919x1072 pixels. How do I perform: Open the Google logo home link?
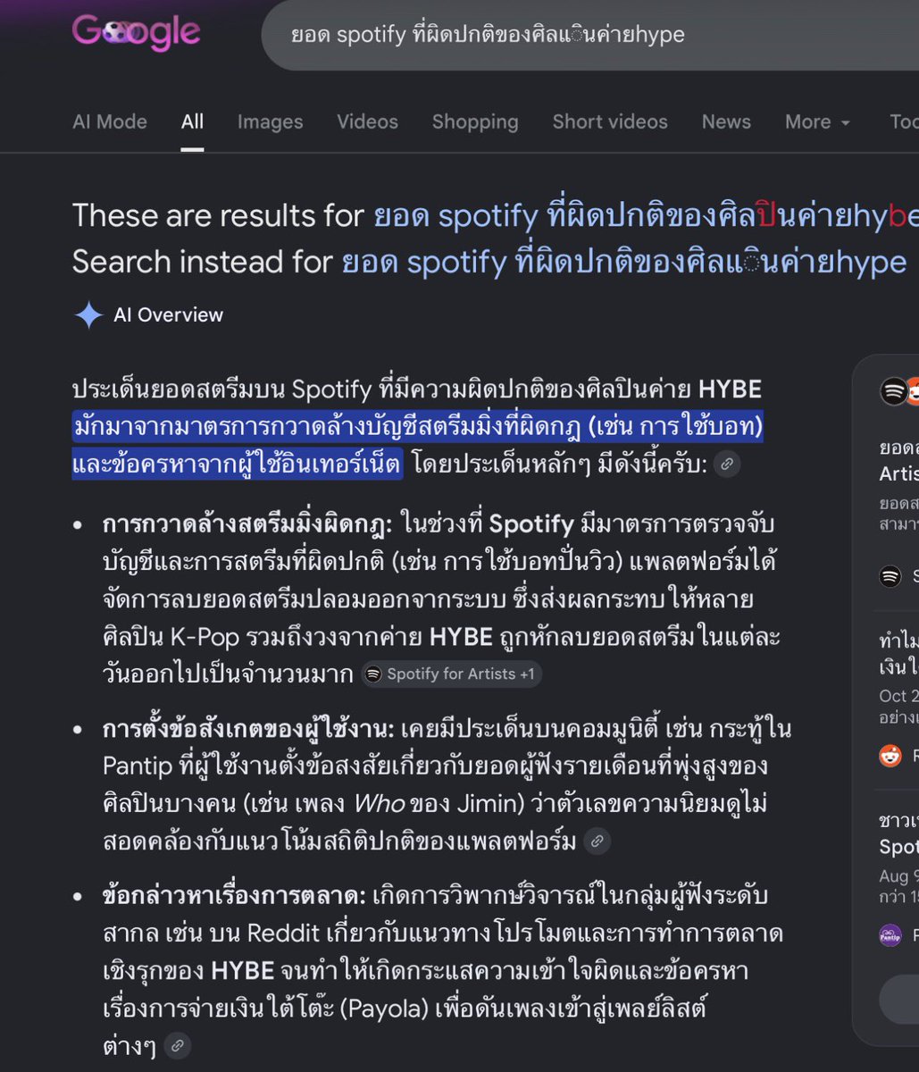(136, 33)
